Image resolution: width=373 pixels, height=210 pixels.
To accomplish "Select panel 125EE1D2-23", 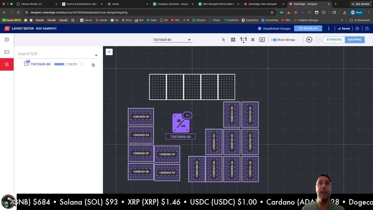I will click(x=232, y=142).
